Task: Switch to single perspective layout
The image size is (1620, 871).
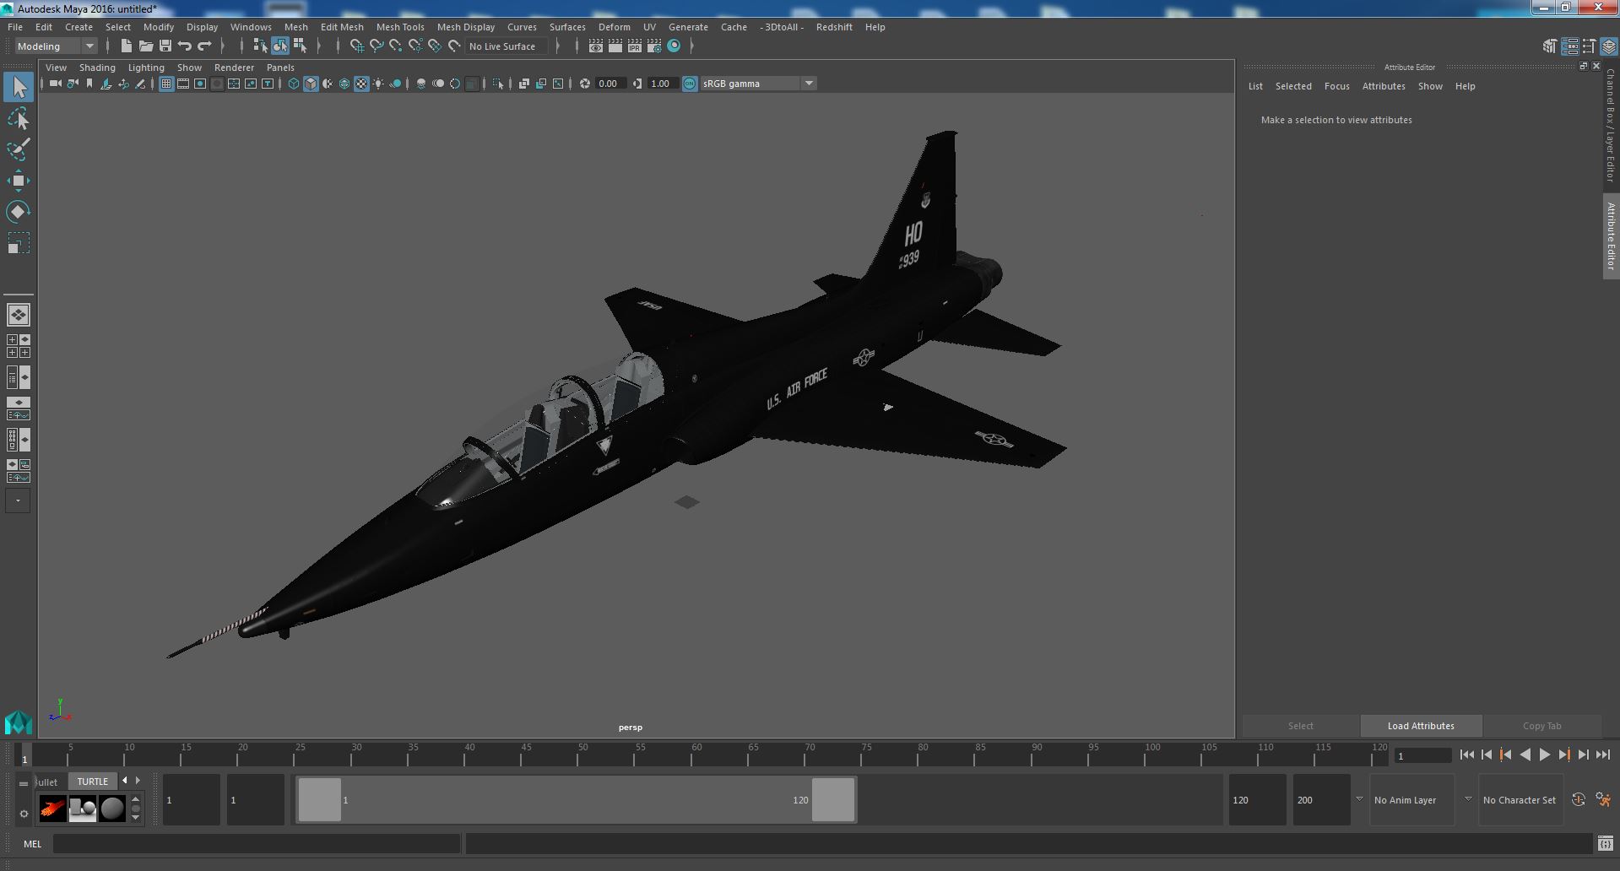Action: (x=19, y=315)
